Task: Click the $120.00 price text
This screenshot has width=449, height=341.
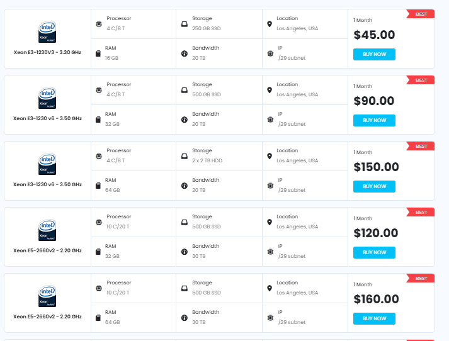Action: click(x=376, y=233)
